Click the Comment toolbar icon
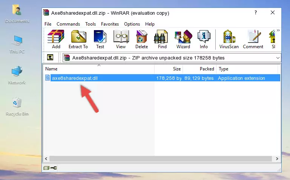 (x=253, y=39)
